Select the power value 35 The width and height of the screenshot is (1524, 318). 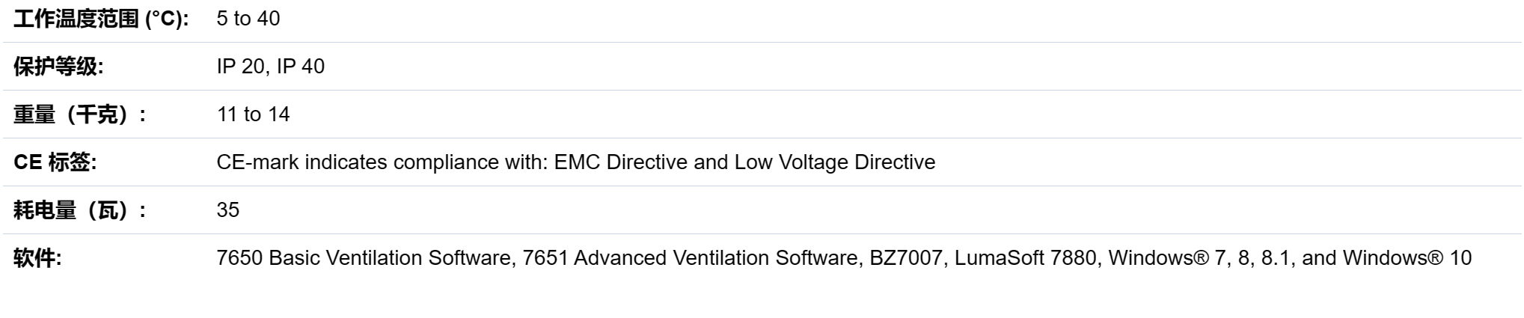(x=228, y=210)
